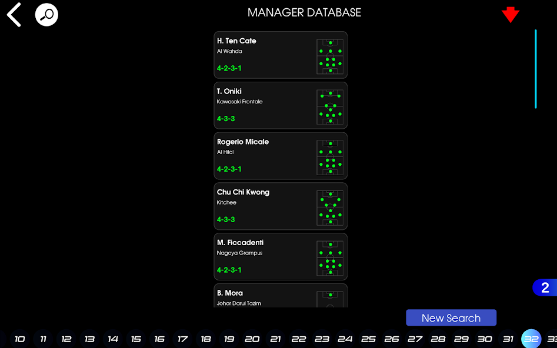
Task: Click the blue 2 notification badge
Action: (544, 287)
